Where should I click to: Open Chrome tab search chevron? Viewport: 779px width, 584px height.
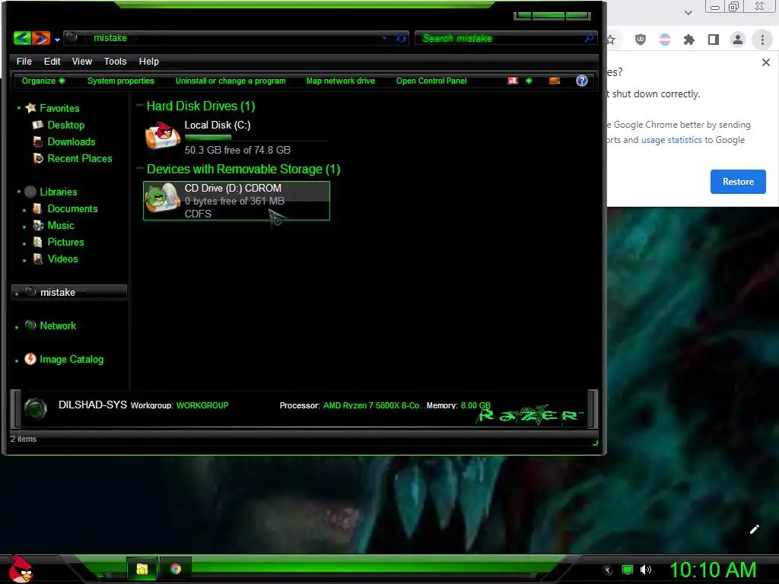pos(688,13)
